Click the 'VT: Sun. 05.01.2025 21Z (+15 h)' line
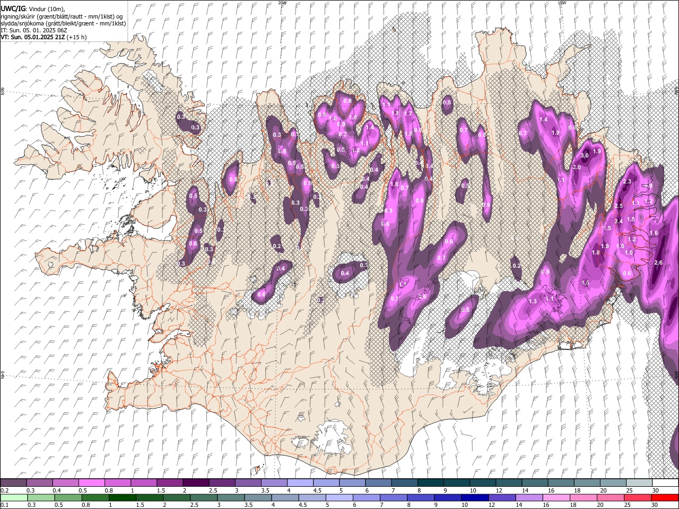Image resolution: width=679 pixels, height=509 pixels. point(43,37)
